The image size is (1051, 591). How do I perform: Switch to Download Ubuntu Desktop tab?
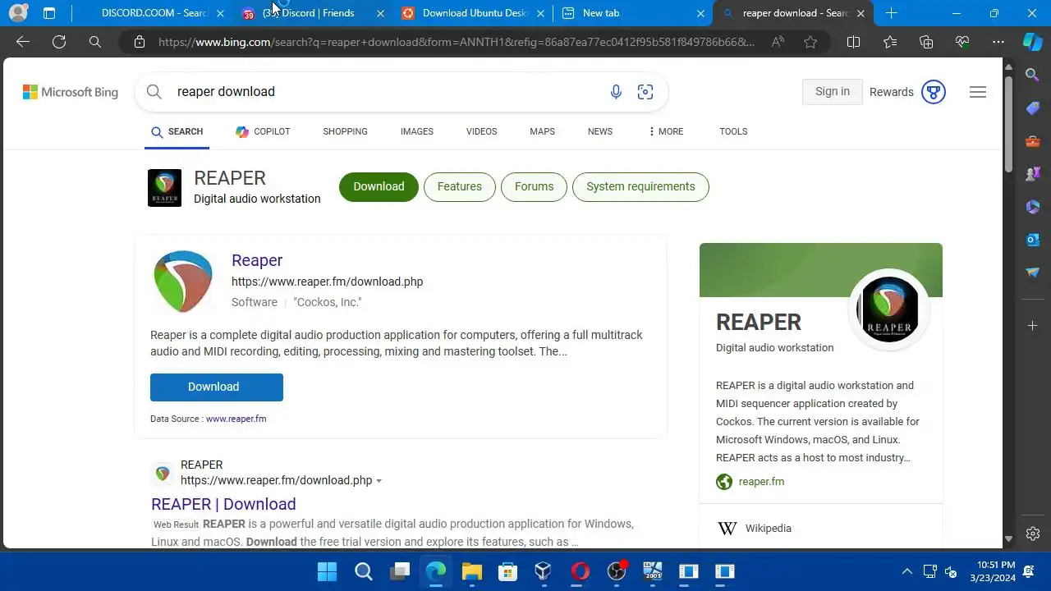(x=473, y=13)
